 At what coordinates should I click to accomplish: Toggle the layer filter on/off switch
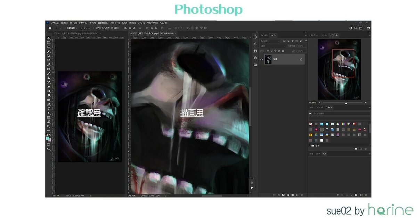pos(306,40)
